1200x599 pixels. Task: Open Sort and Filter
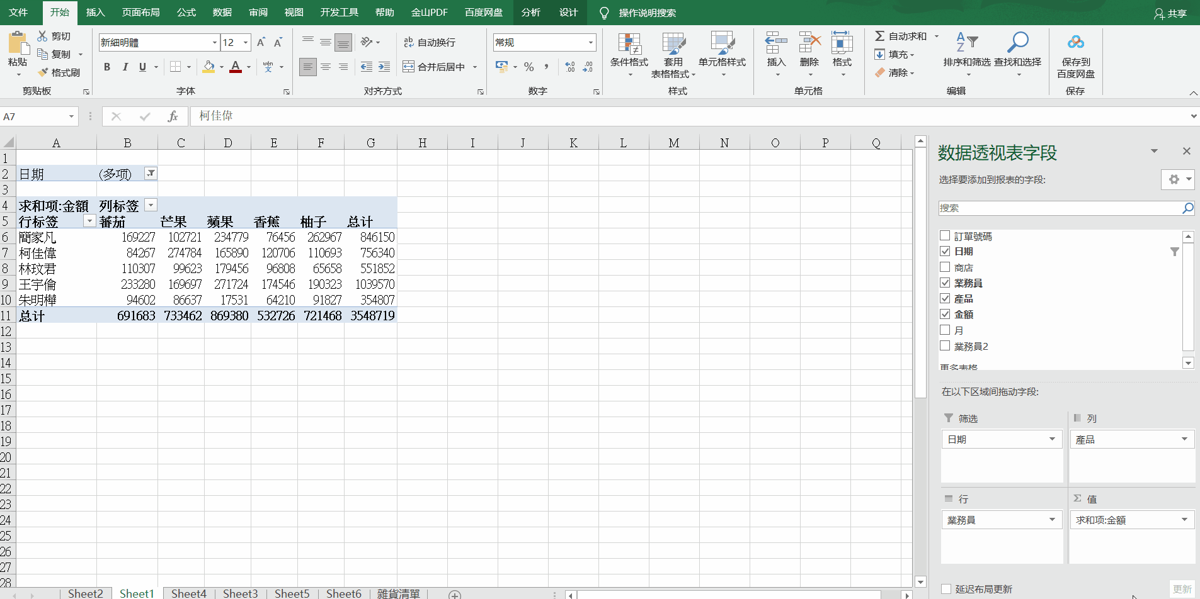click(x=967, y=54)
